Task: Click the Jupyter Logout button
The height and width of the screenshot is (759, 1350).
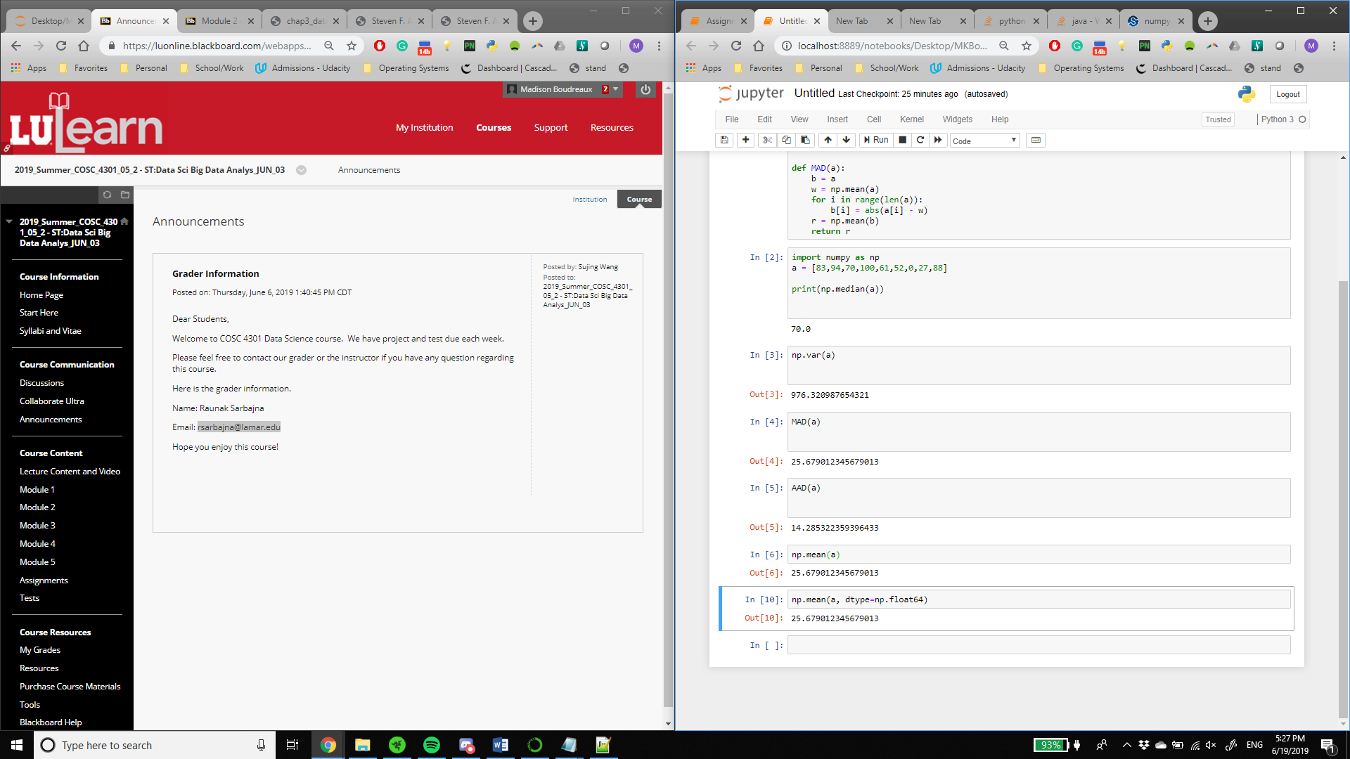Action: click(x=1287, y=94)
